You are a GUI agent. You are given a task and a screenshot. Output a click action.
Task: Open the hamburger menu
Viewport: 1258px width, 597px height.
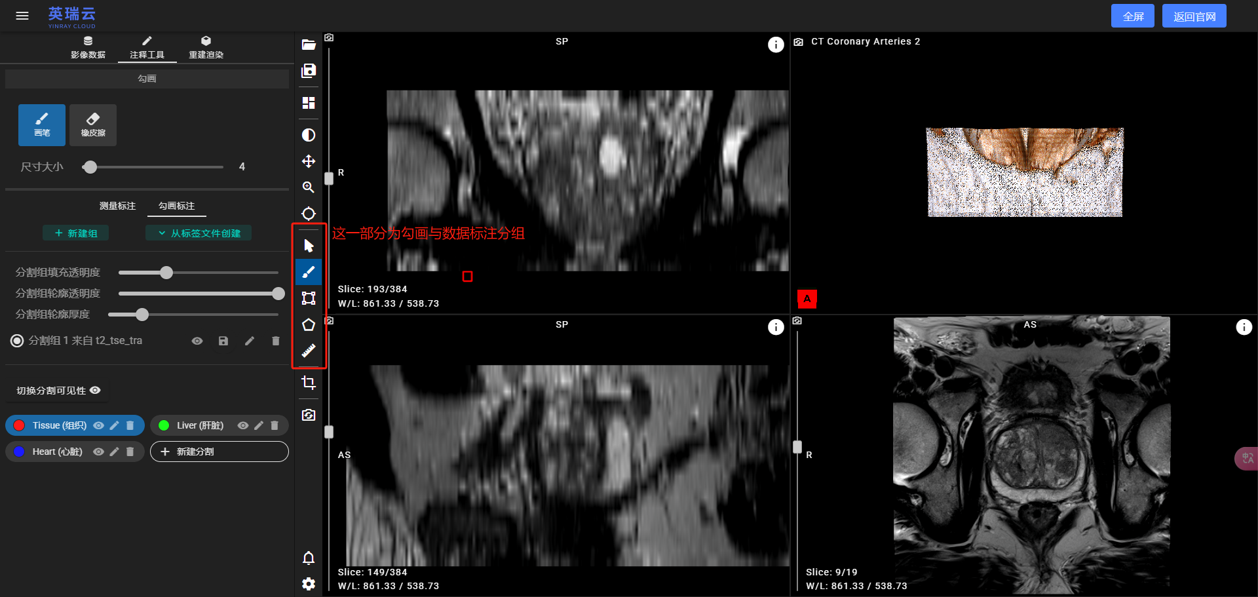click(x=22, y=16)
